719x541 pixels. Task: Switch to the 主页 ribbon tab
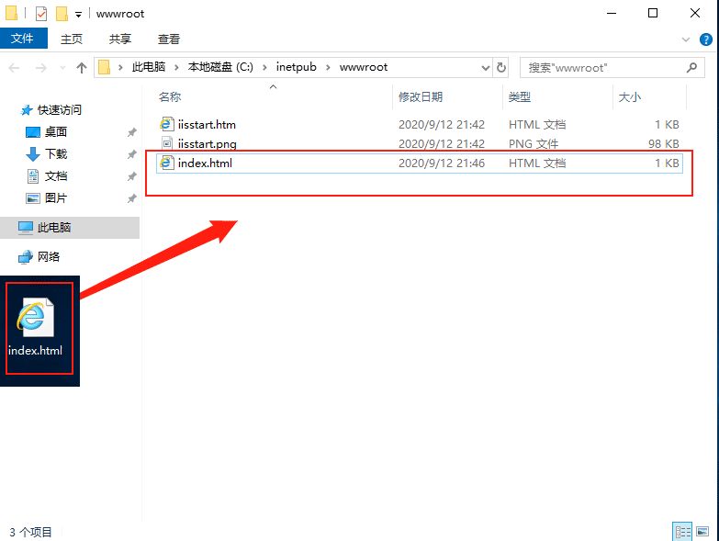(72, 39)
